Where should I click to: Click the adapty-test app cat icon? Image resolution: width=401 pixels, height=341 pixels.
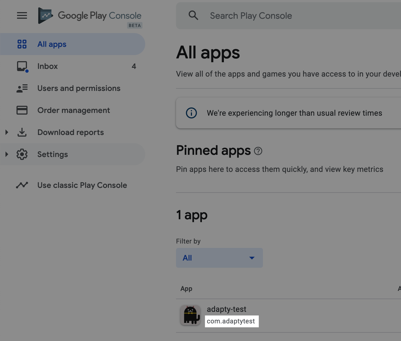click(190, 315)
